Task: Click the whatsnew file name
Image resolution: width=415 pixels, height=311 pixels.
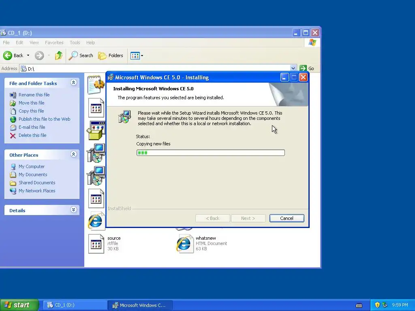Action: tap(205, 238)
